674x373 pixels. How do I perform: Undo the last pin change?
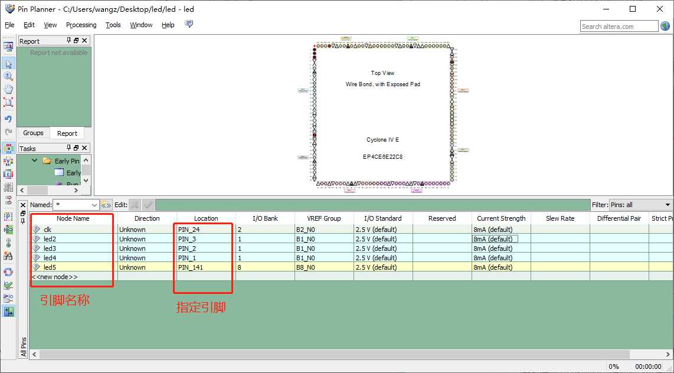(8, 119)
